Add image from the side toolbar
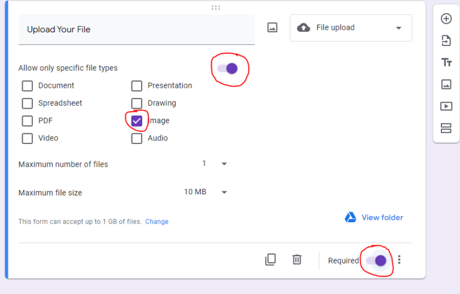The height and width of the screenshot is (294, 460). click(446, 84)
